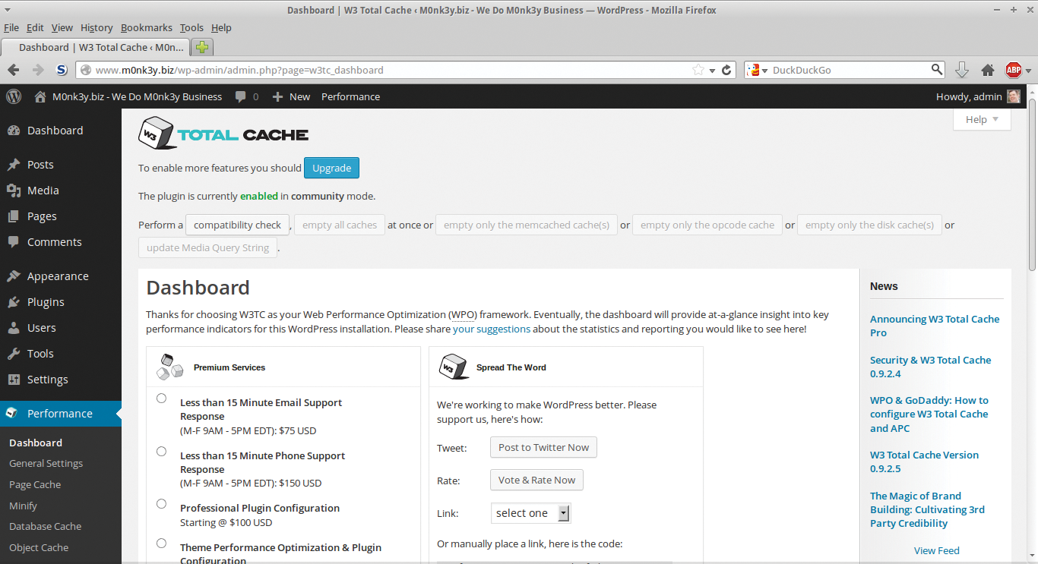The height and width of the screenshot is (564, 1038).
Task: Click Post to Twitter Now button
Action: point(543,447)
